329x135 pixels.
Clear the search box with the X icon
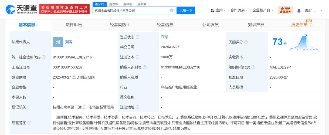(x=172, y=10)
